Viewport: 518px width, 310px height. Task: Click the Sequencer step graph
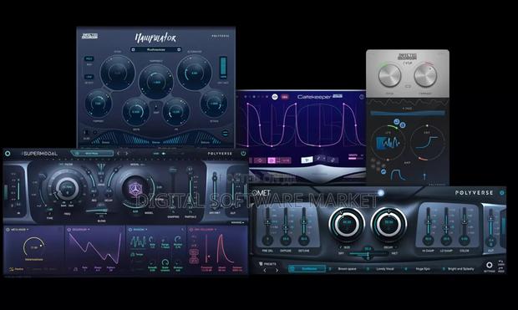(94, 248)
